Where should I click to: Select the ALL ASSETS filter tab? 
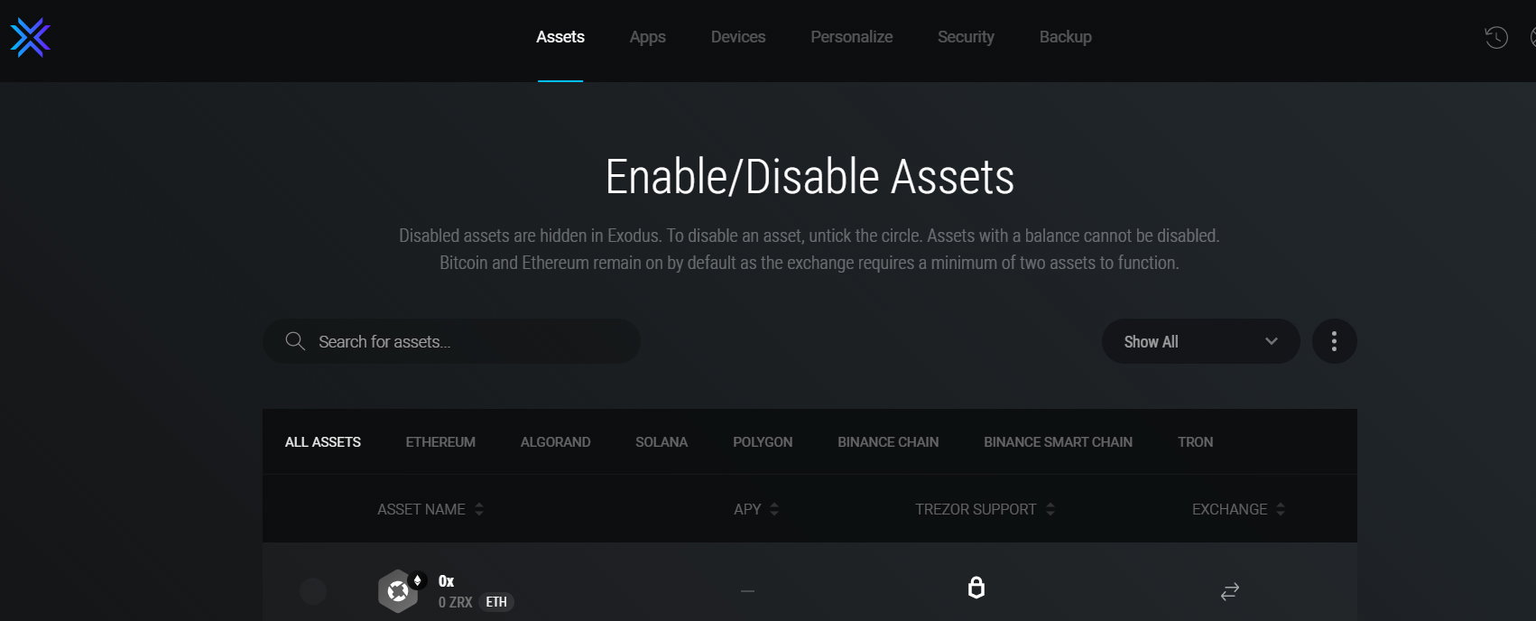[x=323, y=441]
